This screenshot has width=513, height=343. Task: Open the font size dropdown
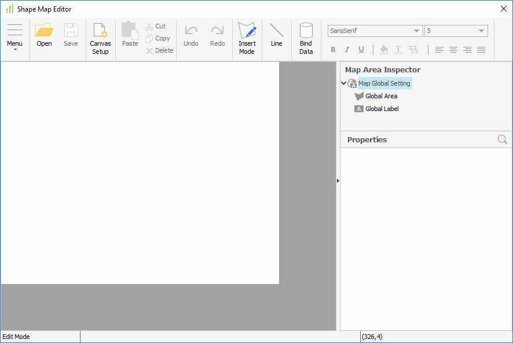click(480, 31)
